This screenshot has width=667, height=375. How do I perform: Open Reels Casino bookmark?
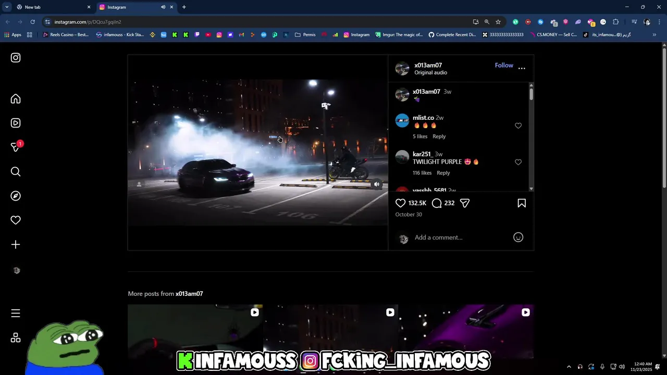(66, 35)
